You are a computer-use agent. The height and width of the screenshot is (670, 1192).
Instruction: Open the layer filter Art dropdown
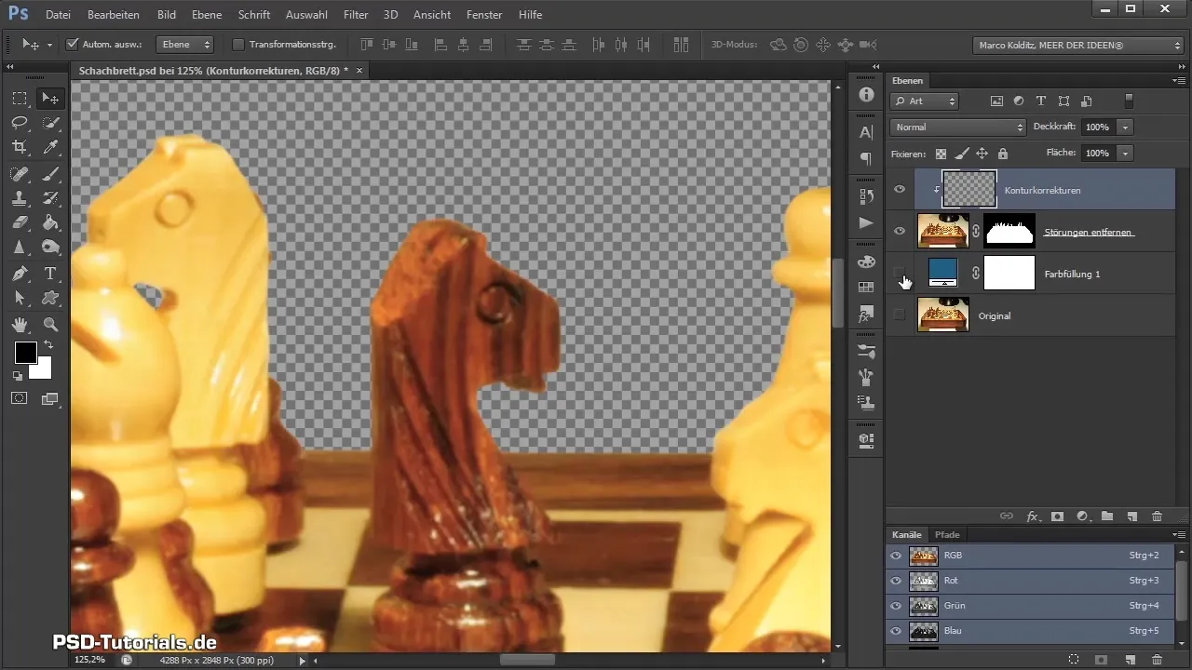coord(925,100)
